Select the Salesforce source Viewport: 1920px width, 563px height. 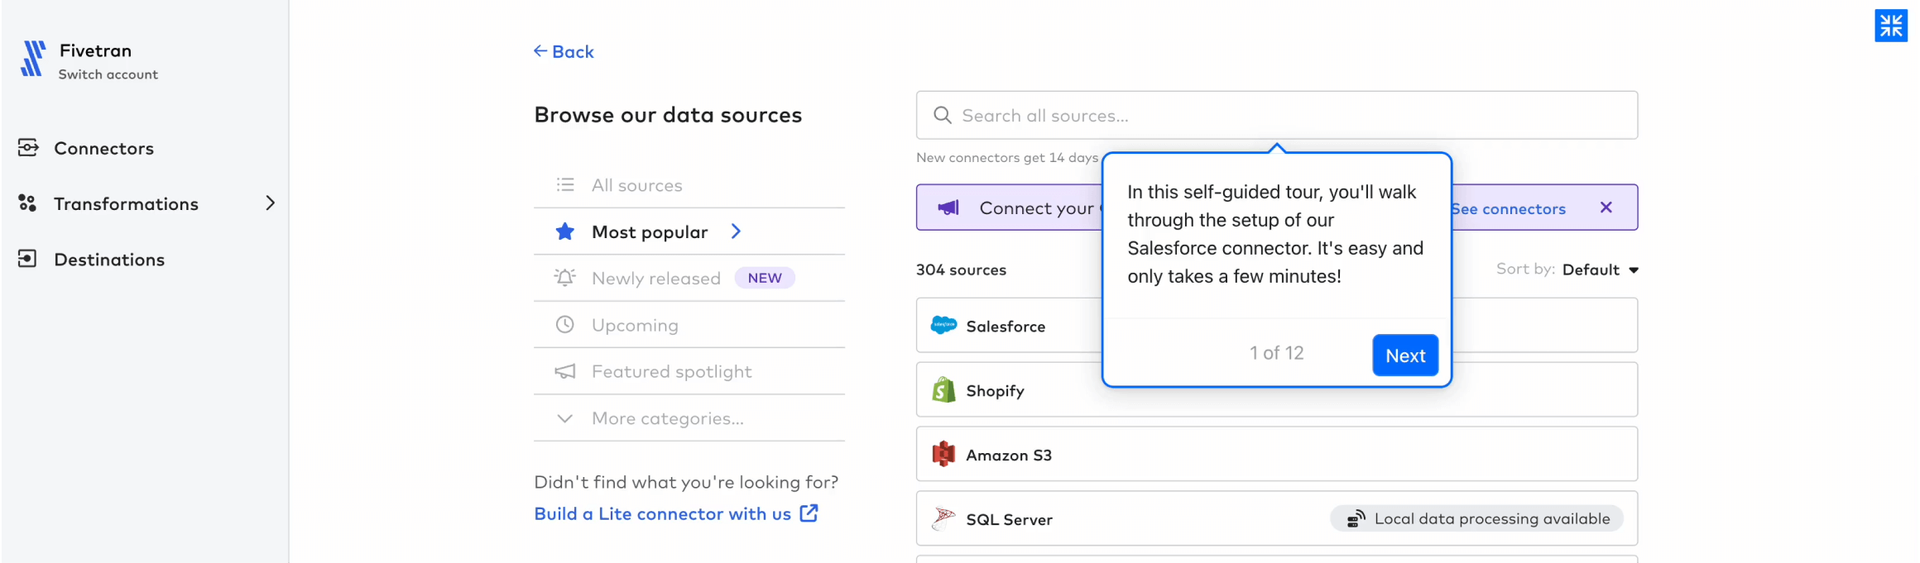[1276, 325]
